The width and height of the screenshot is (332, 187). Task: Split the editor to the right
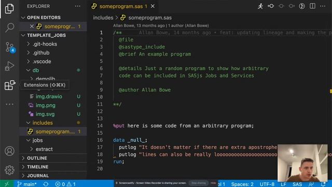312,6
